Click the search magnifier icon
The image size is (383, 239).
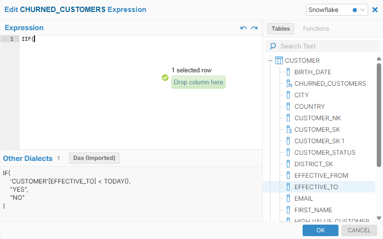pos(273,46)
